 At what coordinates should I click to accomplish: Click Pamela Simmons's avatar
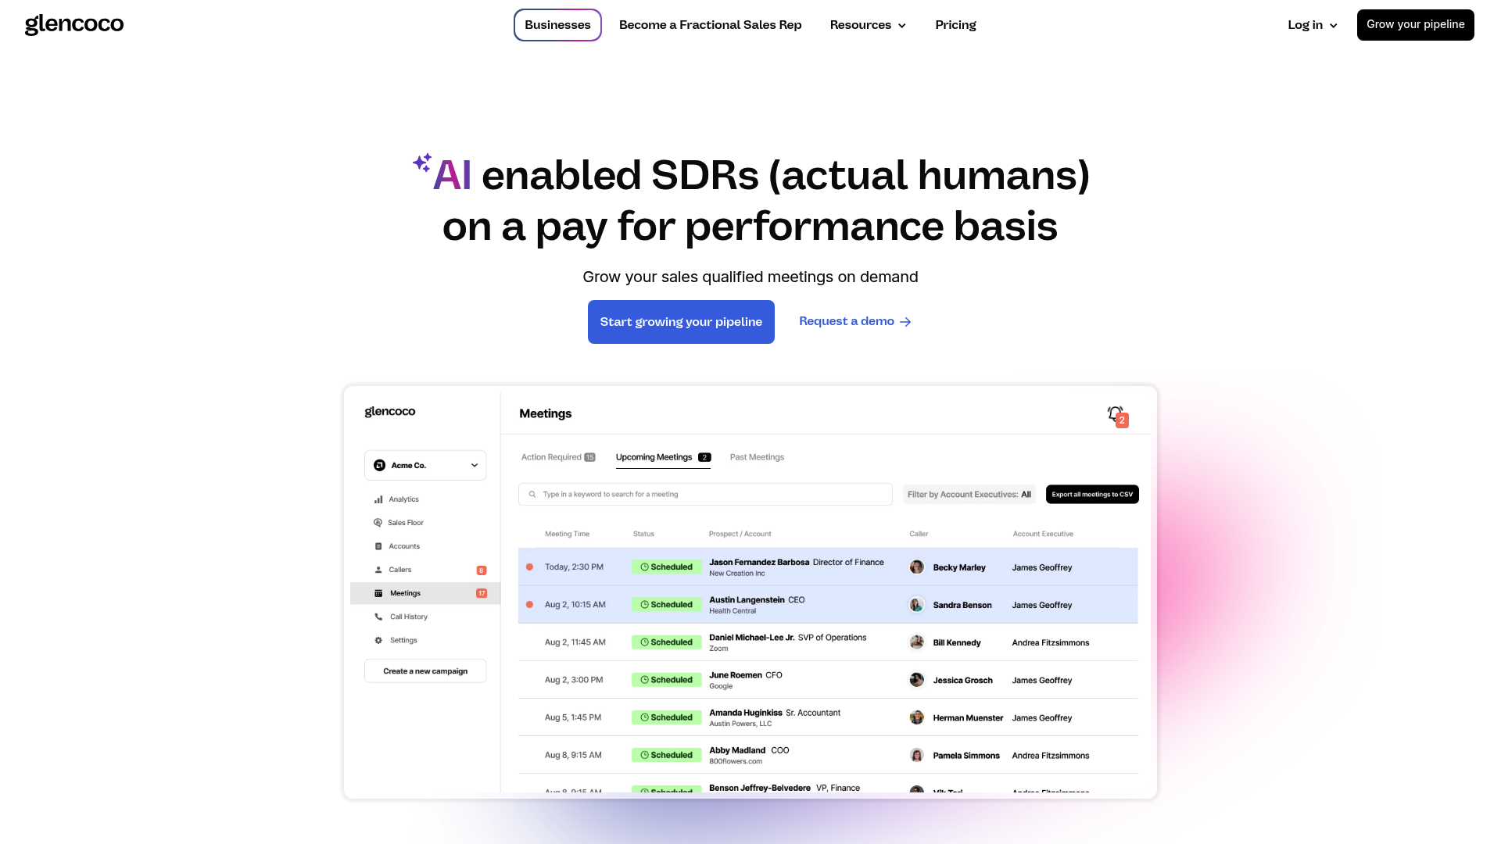click(917, 755)
